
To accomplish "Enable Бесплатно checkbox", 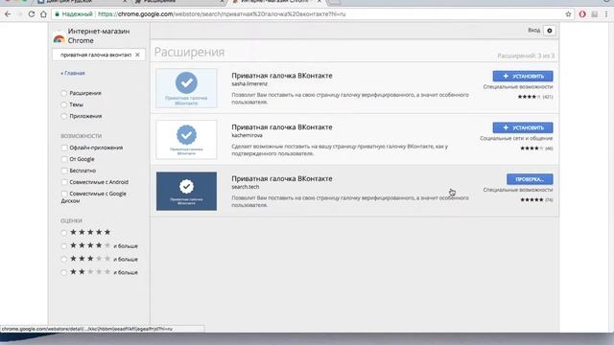I will tap(64, 171).
